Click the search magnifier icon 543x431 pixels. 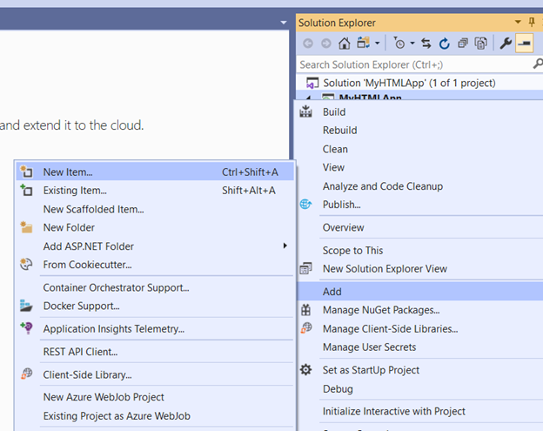point(538,64)
